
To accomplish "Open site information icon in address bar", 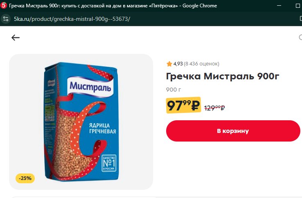I will click(x=6, y=19).
